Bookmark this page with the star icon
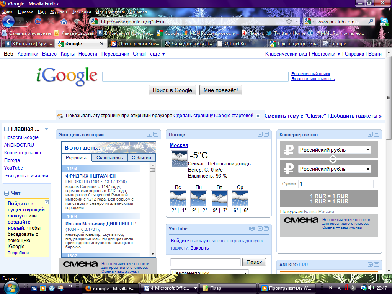This screenshot has height=294, width=392. (x=289, y=21)
